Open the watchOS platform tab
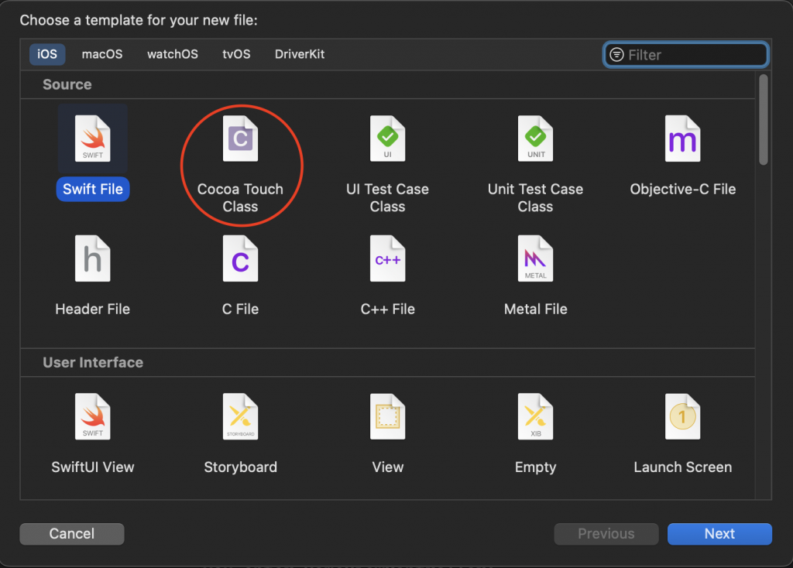The width and height of the screenshot is (793, 568). 173,54
